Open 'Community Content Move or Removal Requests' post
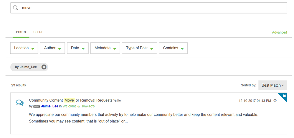The width and height of the screenshot is (294, 138). click(x=71, y=100)
